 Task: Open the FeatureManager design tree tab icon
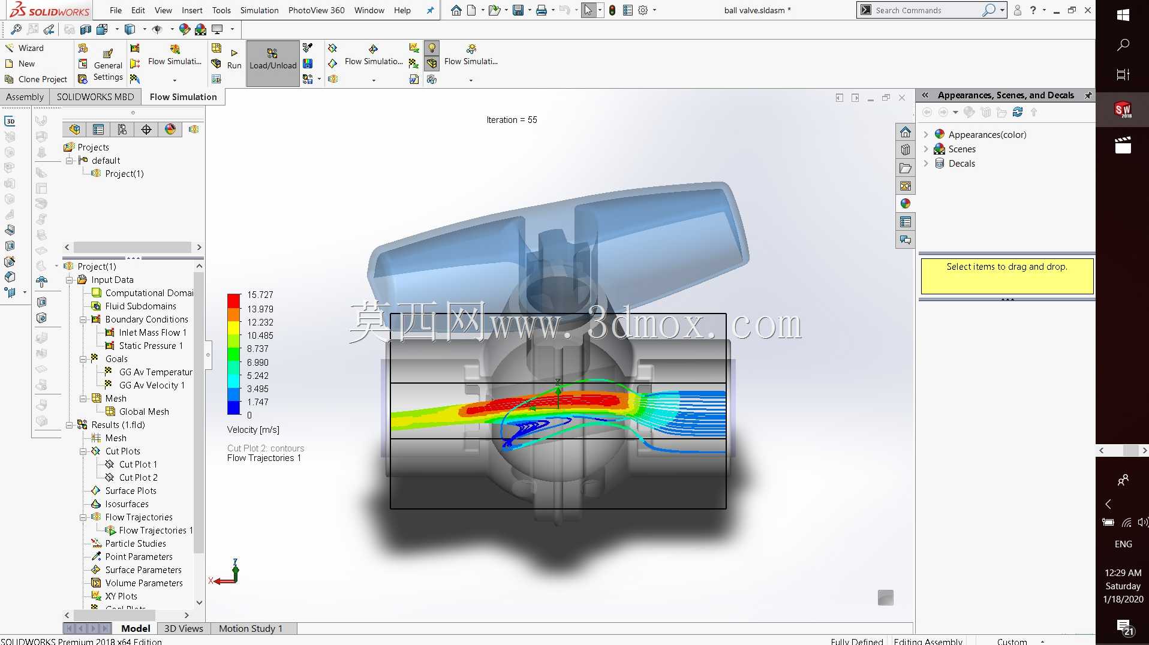tap(74, 129)
